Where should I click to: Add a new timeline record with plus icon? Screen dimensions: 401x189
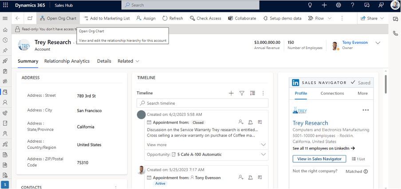click(x=231, y=93)
